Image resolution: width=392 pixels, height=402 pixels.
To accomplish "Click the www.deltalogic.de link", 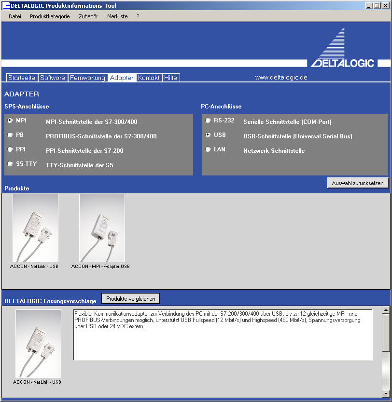I will [x=281, y=78].
